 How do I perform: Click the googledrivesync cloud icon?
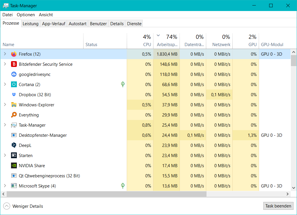click(14, 74)
